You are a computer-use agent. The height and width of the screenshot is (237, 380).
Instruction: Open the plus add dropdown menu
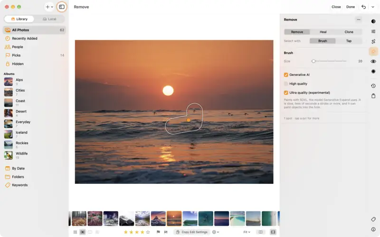pos(49,7)
